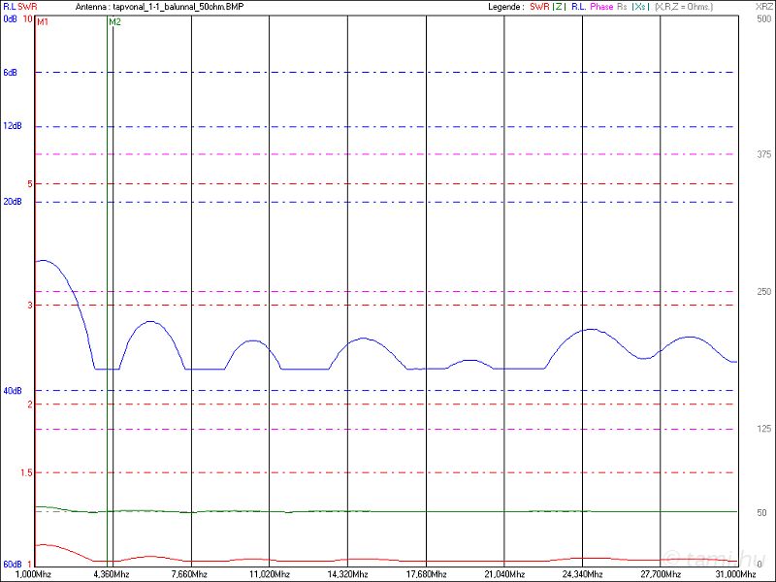The width and height of the screenshot is (776, 582).
Task: Click the 14,320Mhz frequency axis label
Action: 347,574
